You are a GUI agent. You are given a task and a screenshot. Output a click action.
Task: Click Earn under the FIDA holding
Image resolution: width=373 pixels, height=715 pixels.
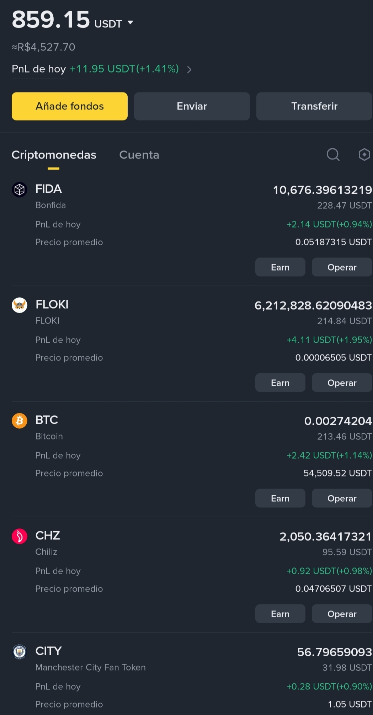pyautogui.click(x=280, y=267)
